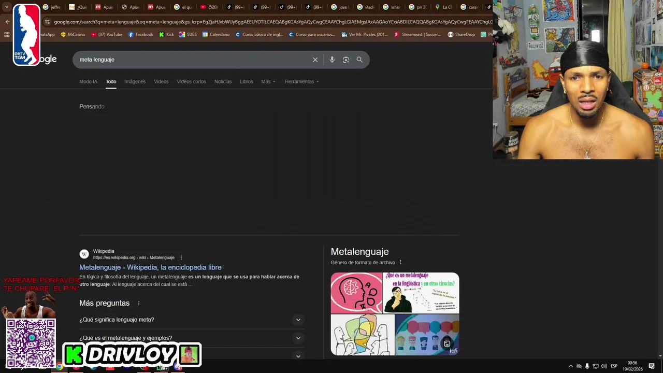The image size is (663, 373).
Task: Switch to Modo IA tab
Action: (x=88, y=82)
